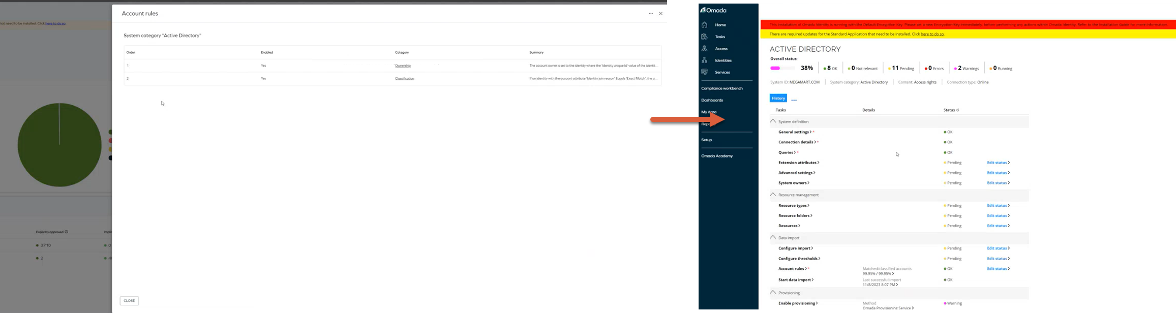Click the Summary column header
1176x313 pixels.
point(536,53)
